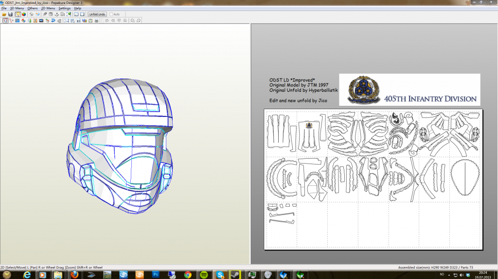This screenshot has width=498, height=279.
Task: Select the oval unfolded part at right
Action: (x=465, y=178)
